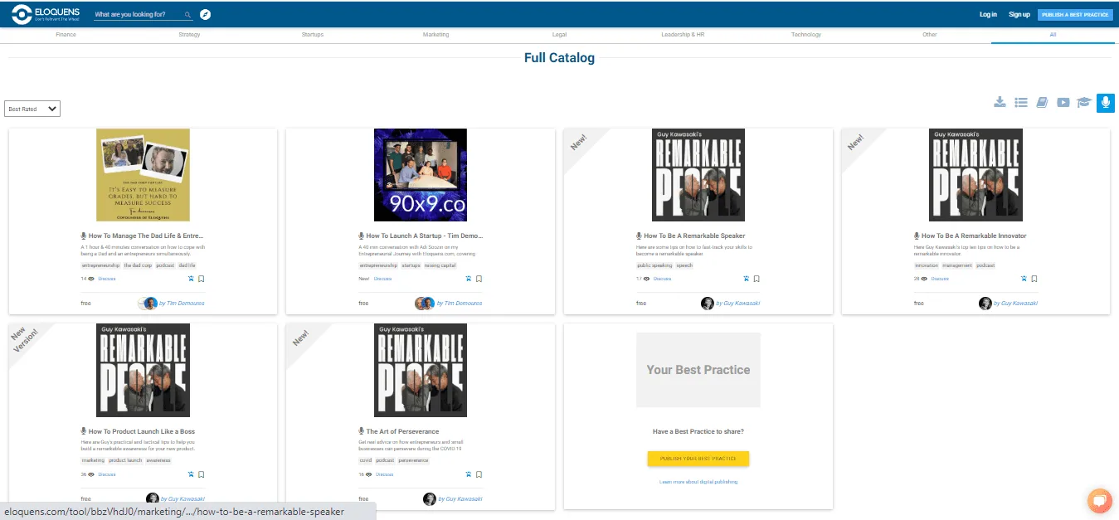The width and height of the screenshot is (1119, 520).
Task: Switch to the Finance tab
Action: [66, 35]
